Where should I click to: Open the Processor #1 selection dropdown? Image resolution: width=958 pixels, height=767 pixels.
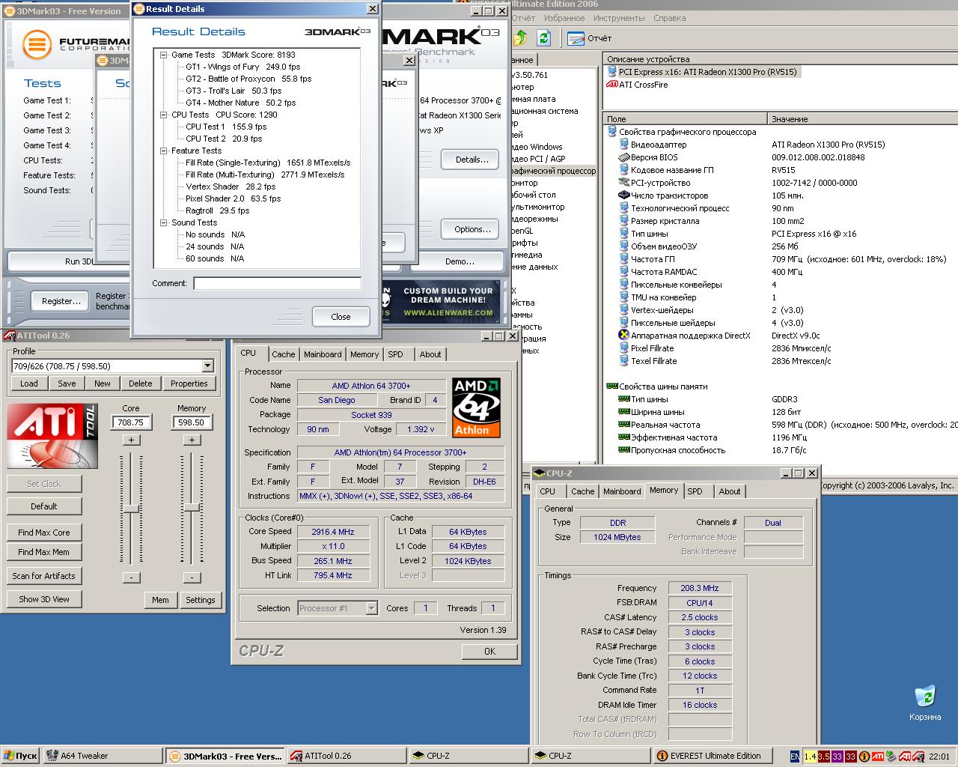pyautogui.click(x=371, y=608)
